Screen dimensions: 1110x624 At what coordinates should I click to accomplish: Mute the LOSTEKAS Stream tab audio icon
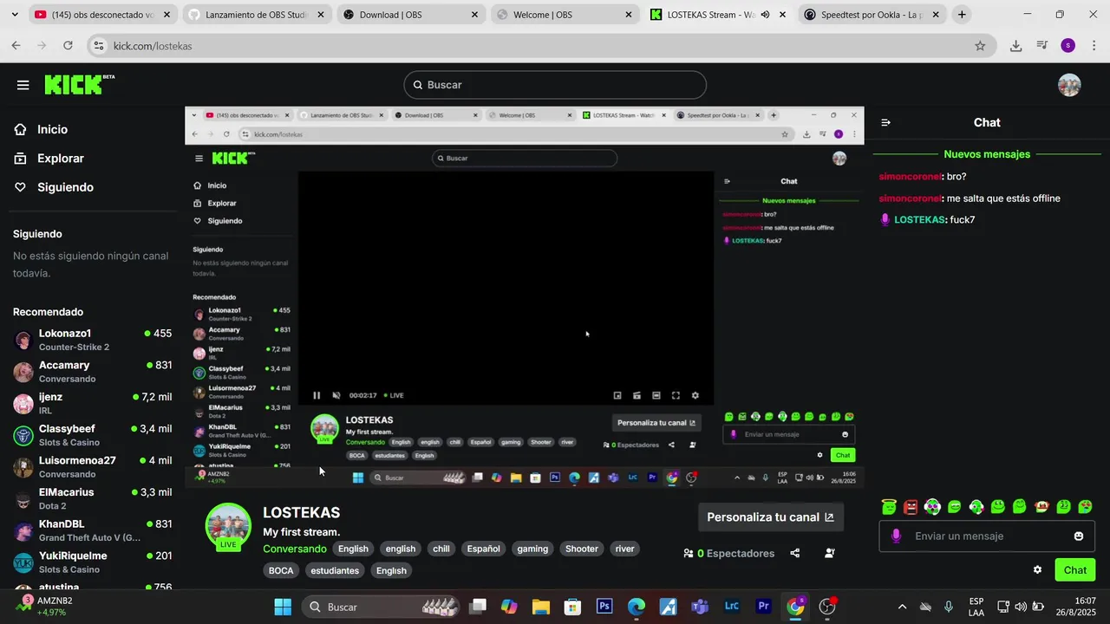[765, 15]
